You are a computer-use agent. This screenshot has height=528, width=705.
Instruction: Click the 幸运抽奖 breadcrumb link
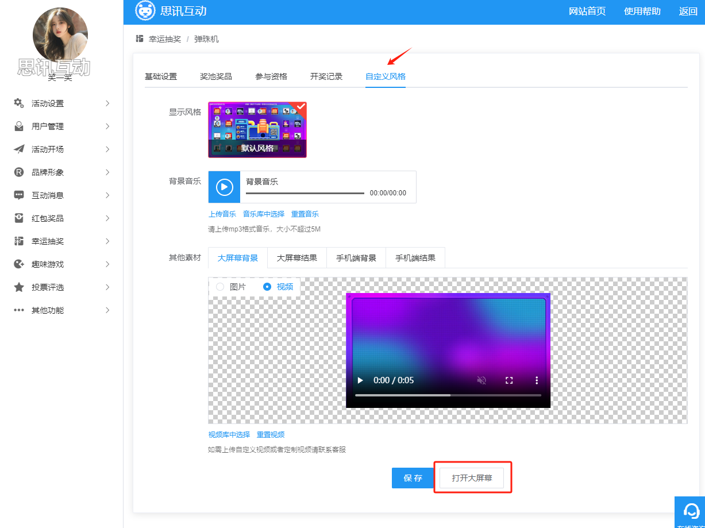click(165, 39)
